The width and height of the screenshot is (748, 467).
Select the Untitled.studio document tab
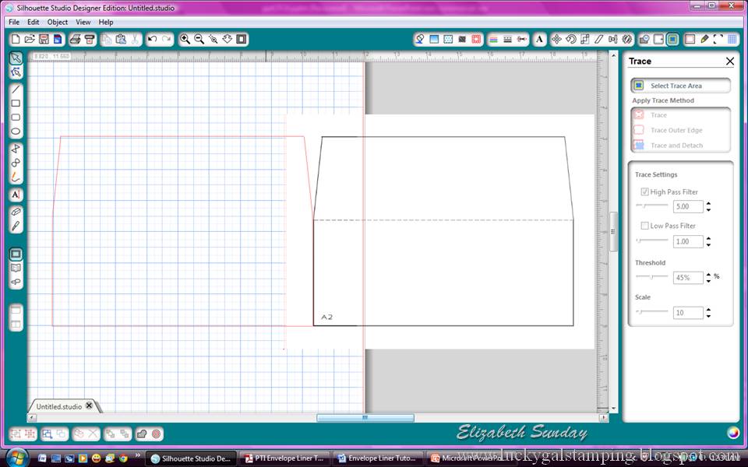58,406
